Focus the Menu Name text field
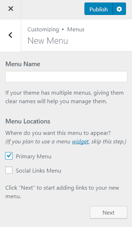Viewport: 132px width, 227px height. coord(66,76)
